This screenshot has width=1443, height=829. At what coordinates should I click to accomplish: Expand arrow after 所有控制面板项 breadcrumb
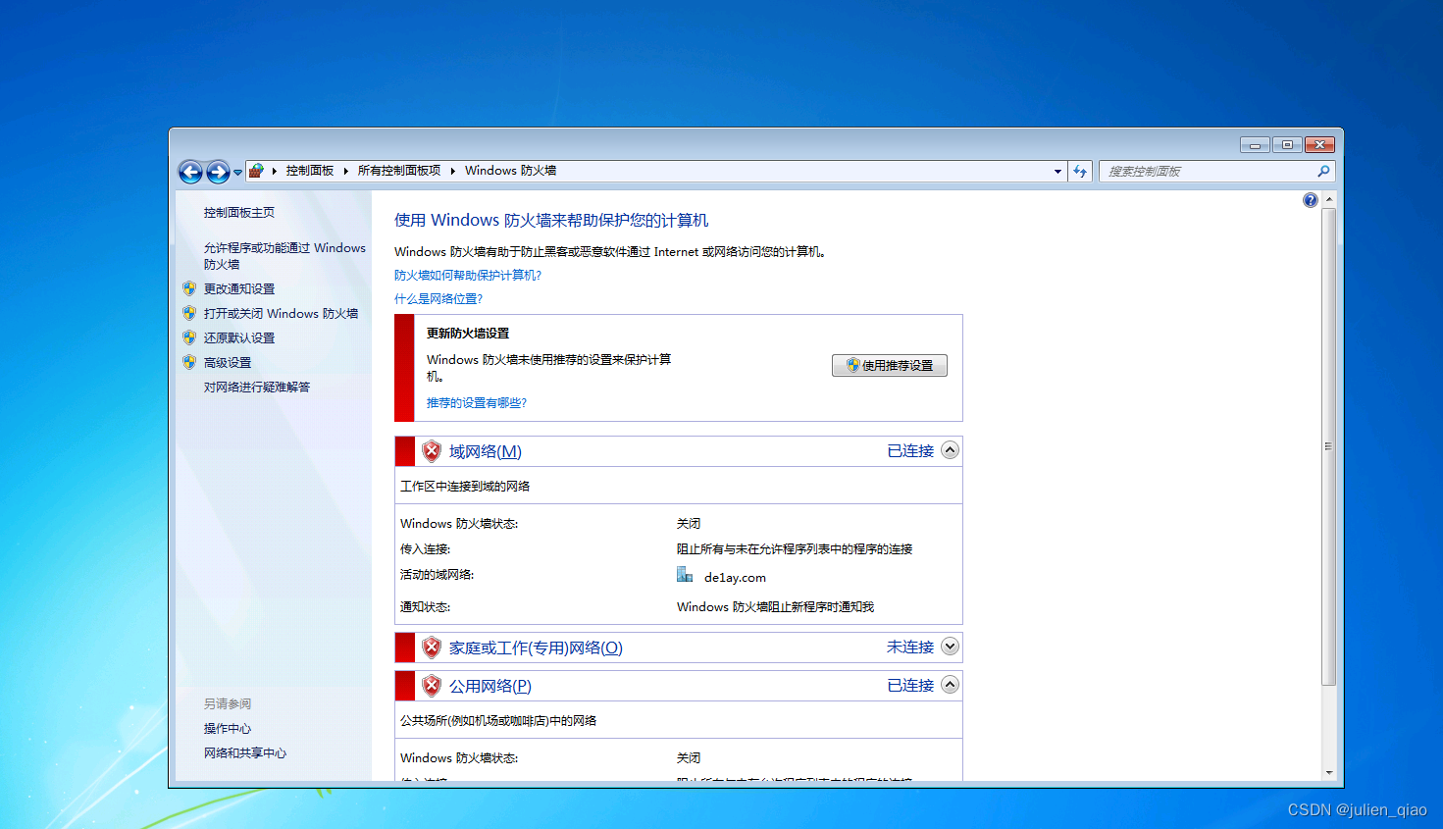click(x=453, y=171)
